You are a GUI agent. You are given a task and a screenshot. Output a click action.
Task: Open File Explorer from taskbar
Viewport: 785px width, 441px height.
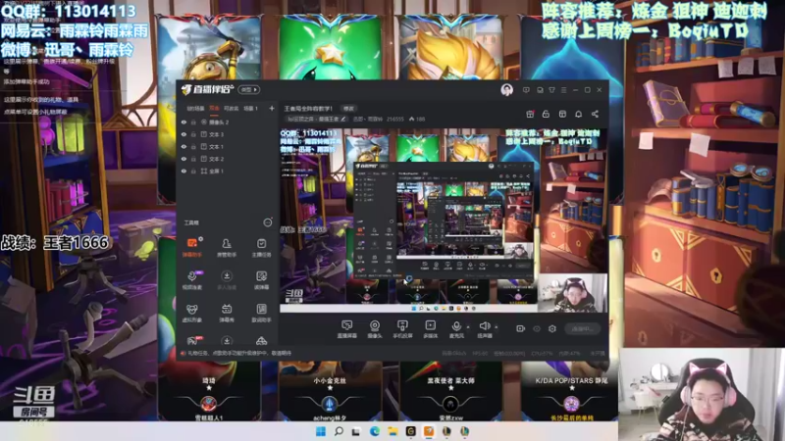pos(392,431)
